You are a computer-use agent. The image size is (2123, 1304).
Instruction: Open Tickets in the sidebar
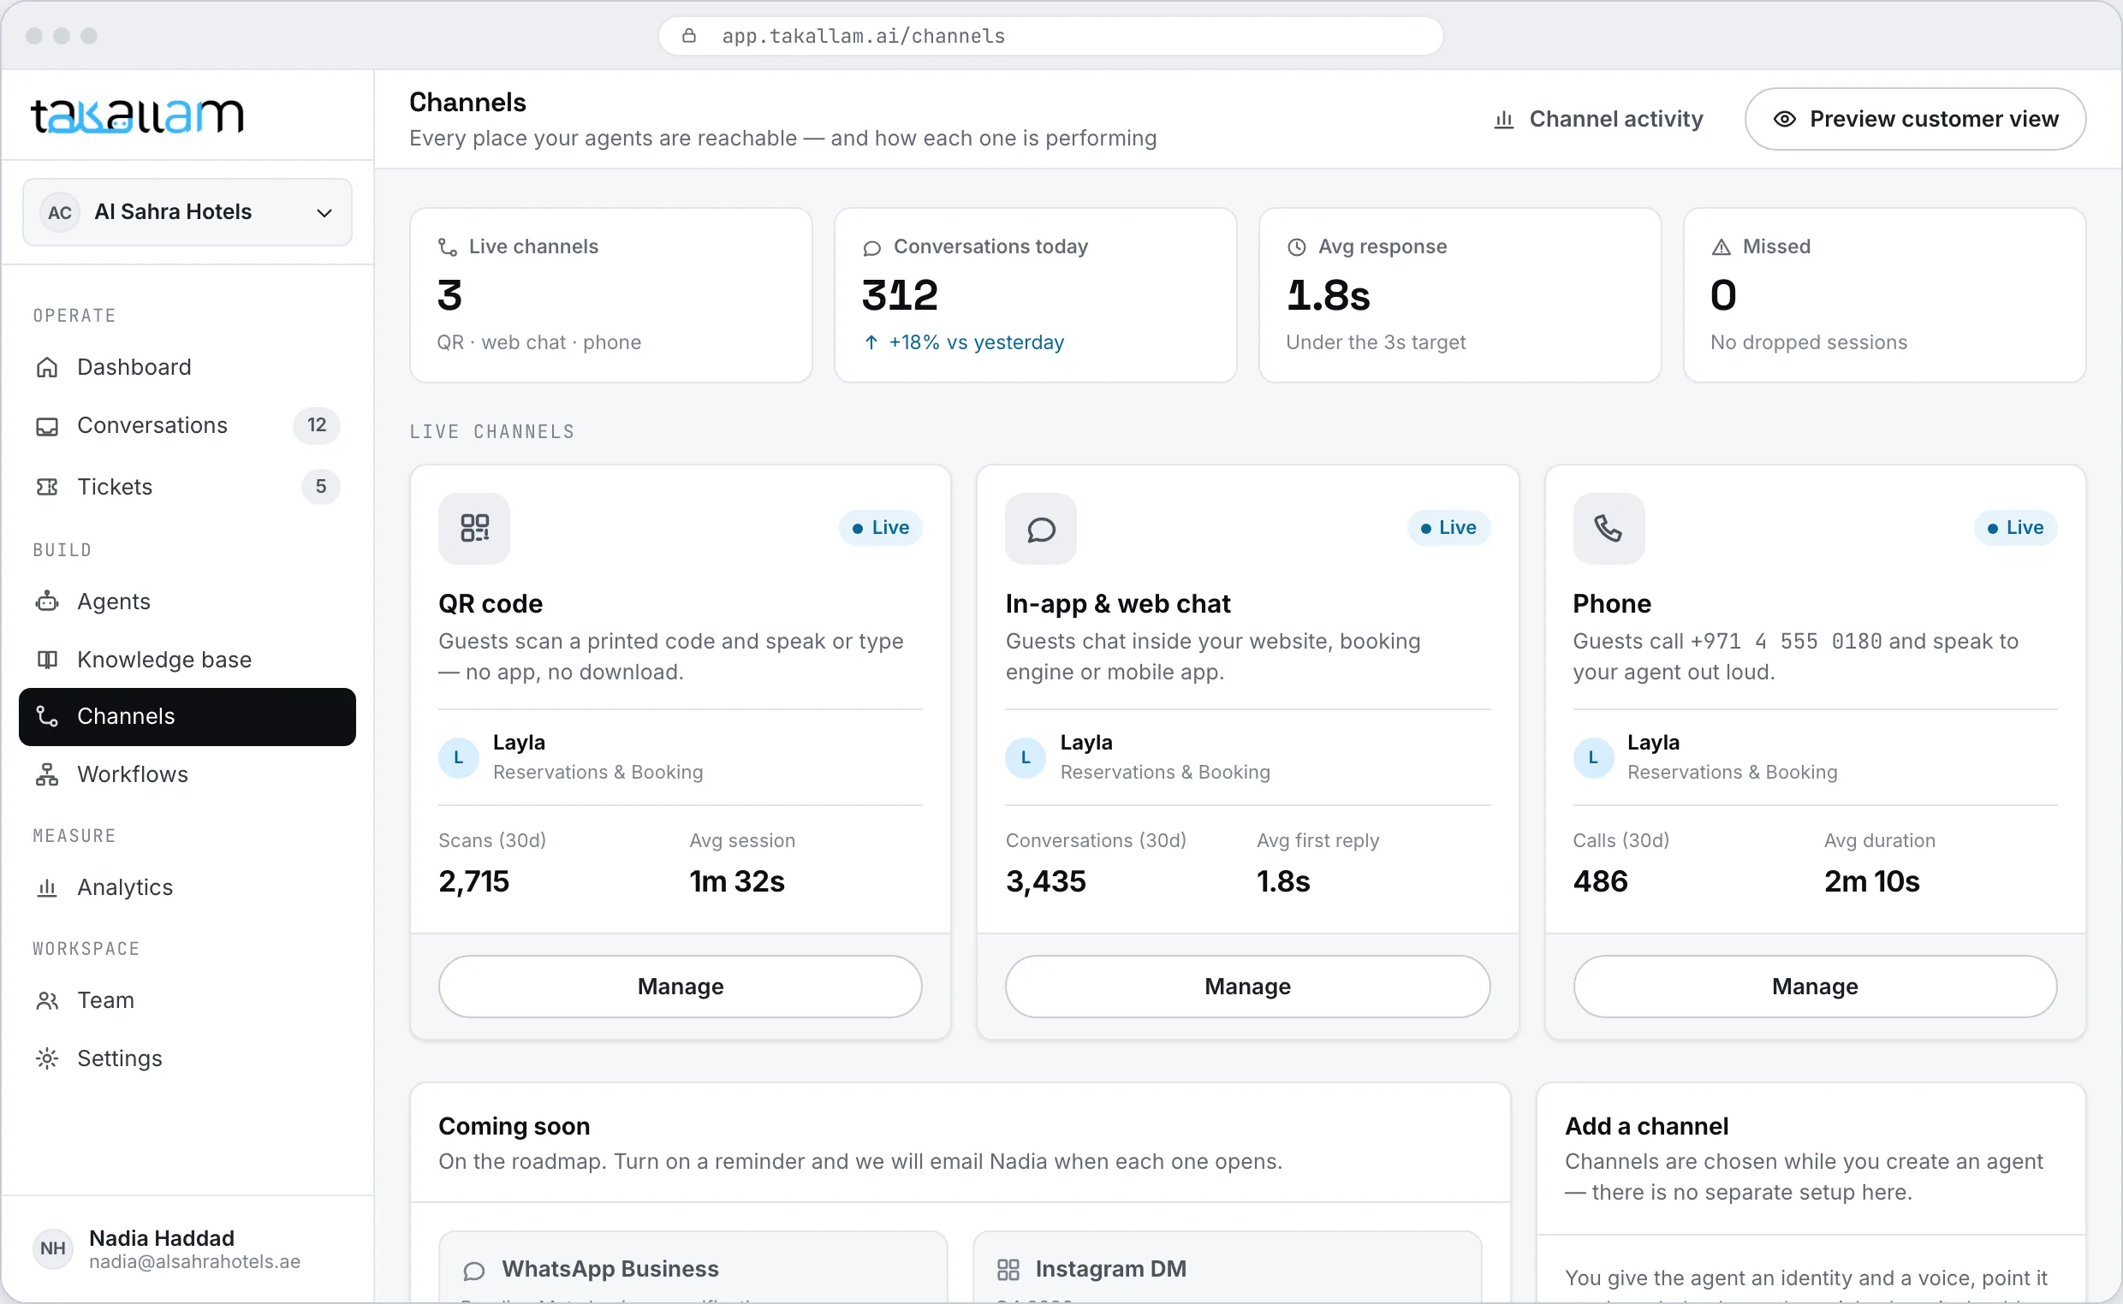(187, 486)
